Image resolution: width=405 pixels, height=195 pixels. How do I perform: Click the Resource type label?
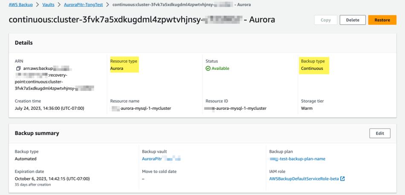pyautogui.click(x=124, y=61)
